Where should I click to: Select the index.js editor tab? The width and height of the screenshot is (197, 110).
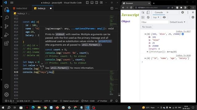point(42,8)
